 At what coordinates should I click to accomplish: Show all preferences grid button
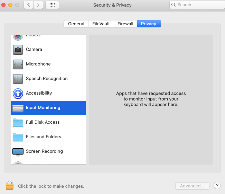[52, 5]
